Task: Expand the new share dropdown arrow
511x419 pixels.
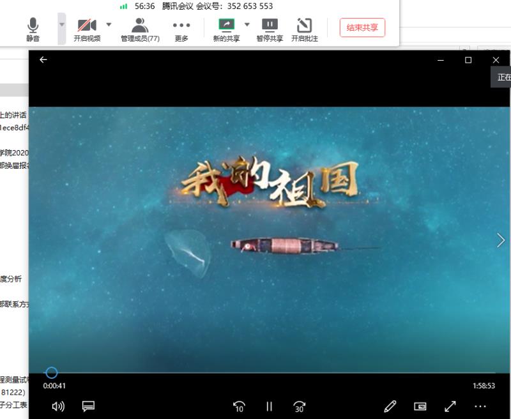Action: (247, 25)
